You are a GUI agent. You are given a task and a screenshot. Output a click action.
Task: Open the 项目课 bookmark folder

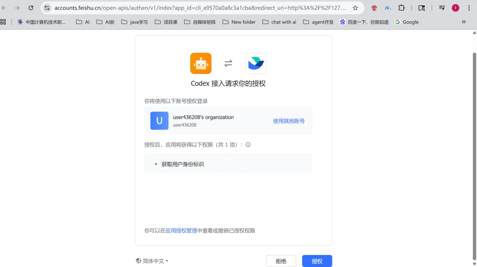coord(166,22)
